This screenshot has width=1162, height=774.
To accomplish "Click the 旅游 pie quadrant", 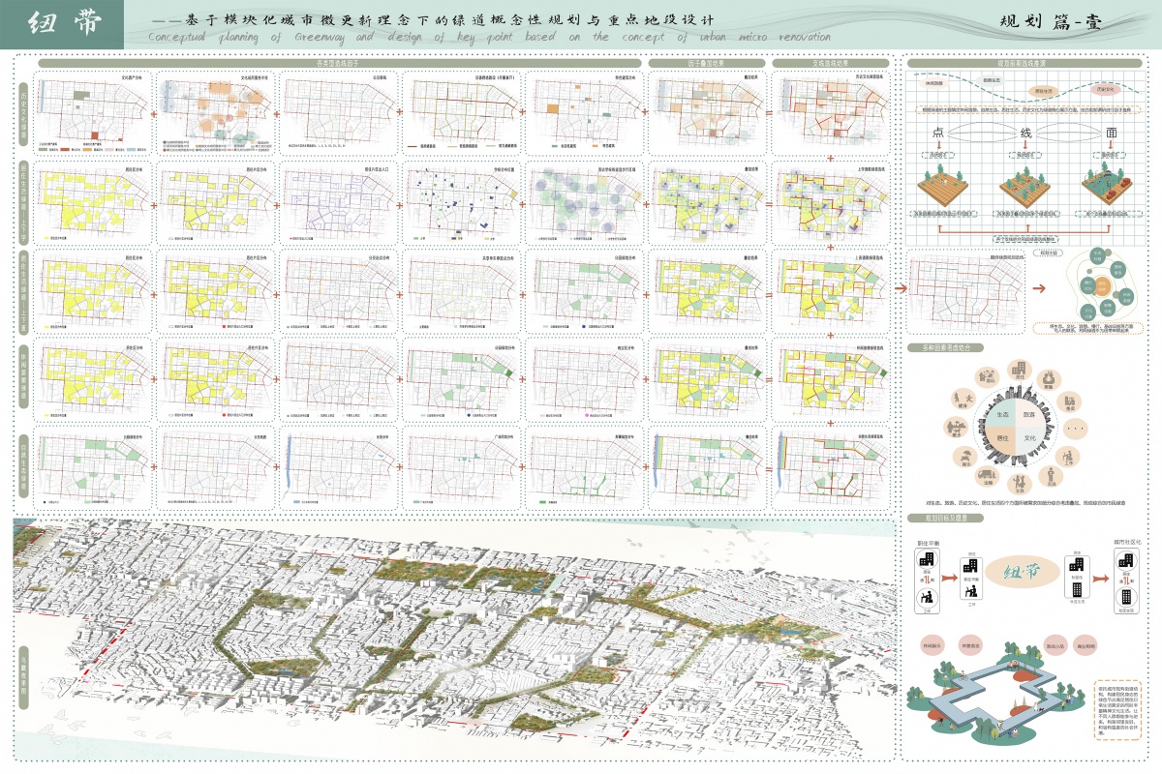I will (x=1032, y=412).
